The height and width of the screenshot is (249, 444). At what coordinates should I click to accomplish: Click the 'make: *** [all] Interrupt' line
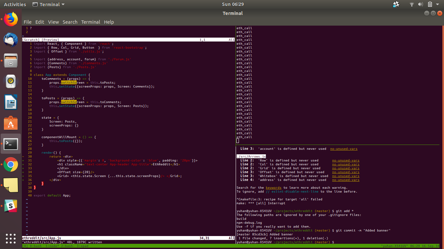coord(261,203)
